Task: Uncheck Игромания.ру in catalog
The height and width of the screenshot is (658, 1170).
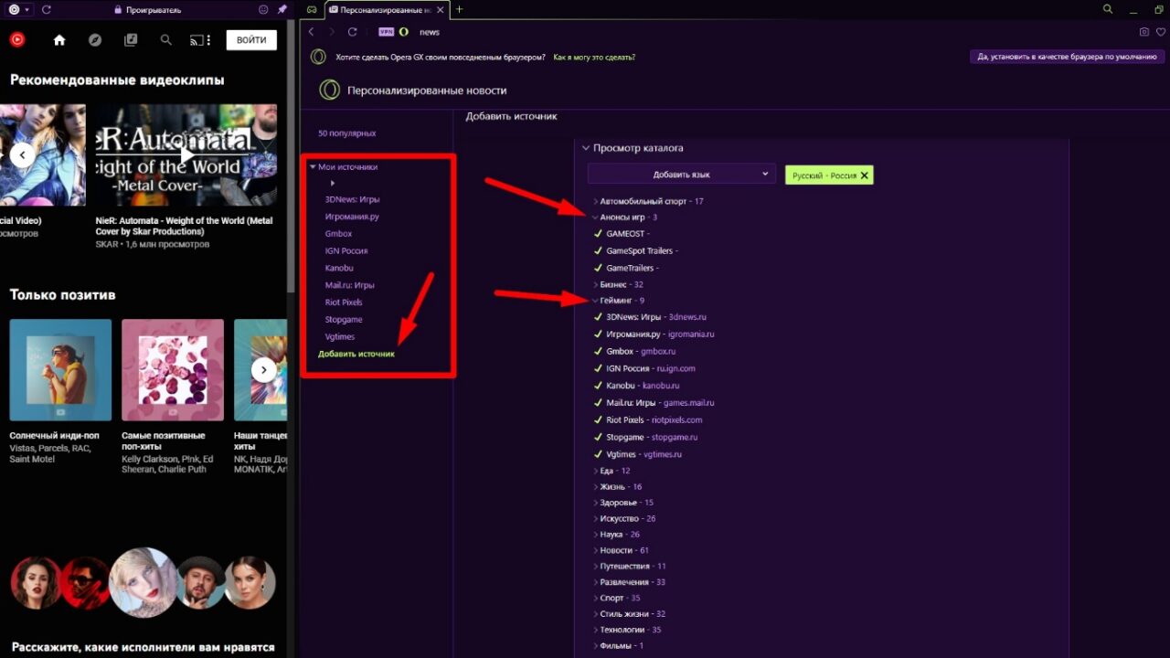Action: 598,334
